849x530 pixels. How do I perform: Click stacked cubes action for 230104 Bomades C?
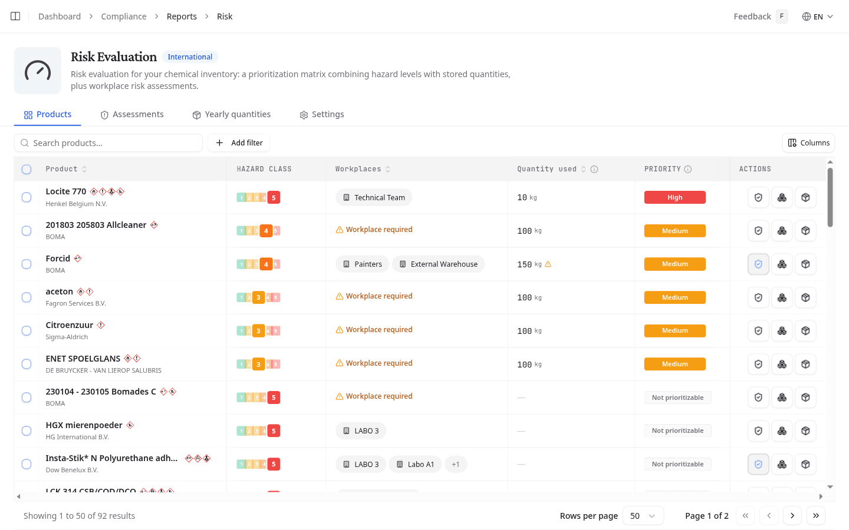(782, 397)
